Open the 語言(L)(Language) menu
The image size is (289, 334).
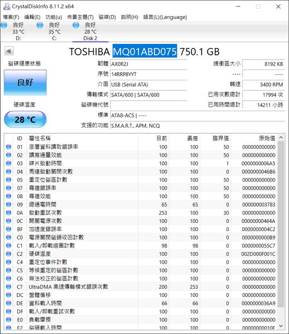(165, 17)
